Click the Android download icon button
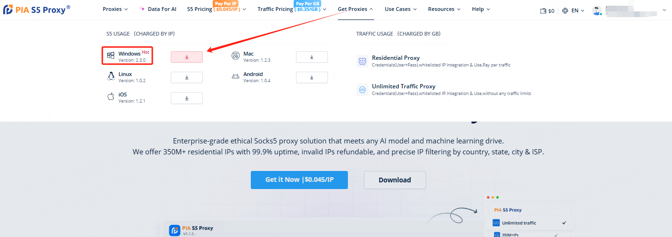Screen dimensions: 672x237 (312, 77)
